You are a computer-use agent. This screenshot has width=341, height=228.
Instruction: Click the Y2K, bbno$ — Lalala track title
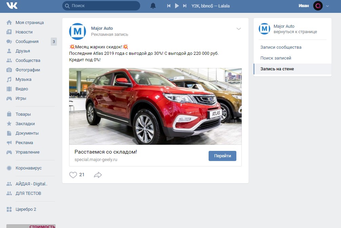point(211,6)
